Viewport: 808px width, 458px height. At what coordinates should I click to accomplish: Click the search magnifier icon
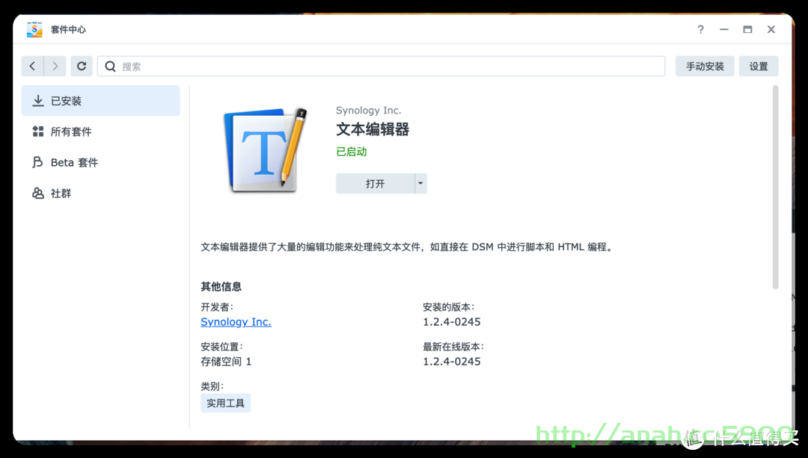[x=110, y=66]
